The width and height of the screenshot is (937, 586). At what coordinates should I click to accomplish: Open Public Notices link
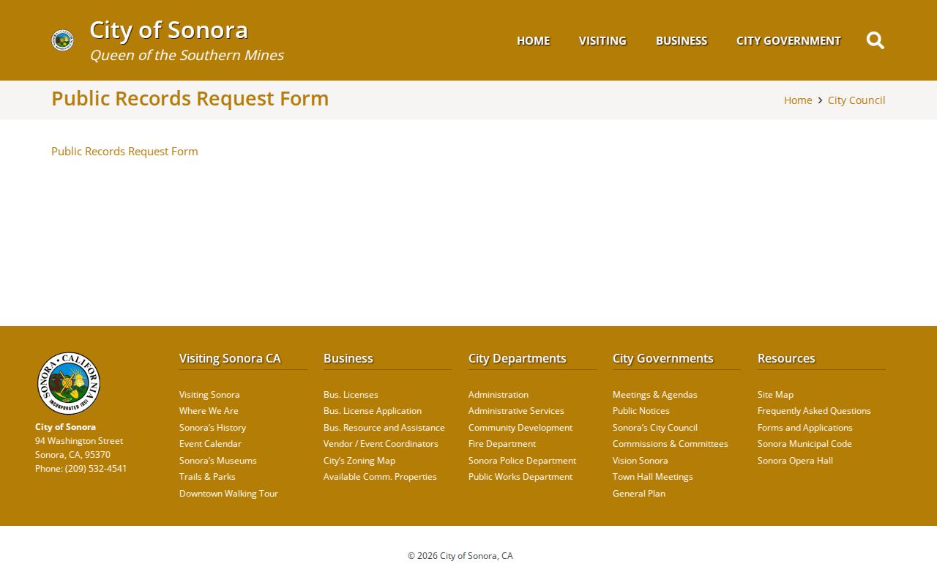click(x=641, y=411)
